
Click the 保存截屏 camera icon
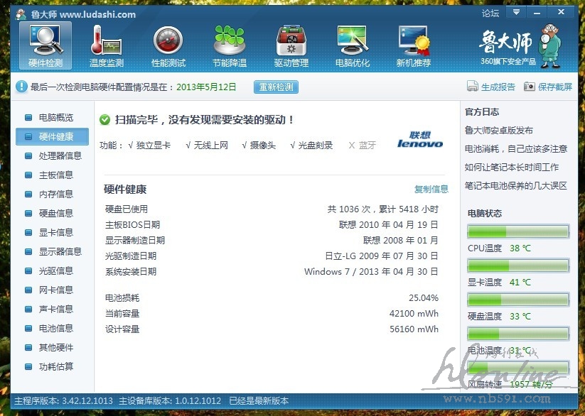pos(529,87)
